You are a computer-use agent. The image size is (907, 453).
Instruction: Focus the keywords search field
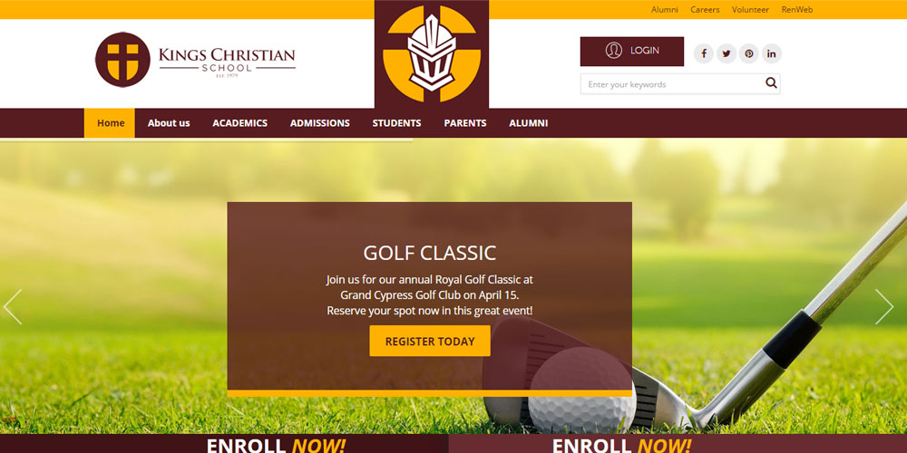[x=672, y=83]
